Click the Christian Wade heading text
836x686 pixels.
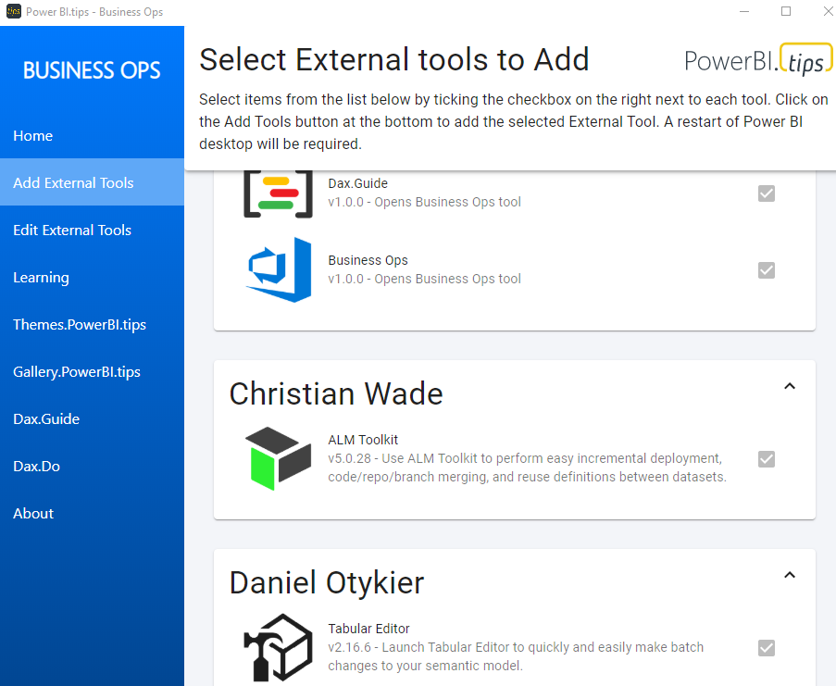336,393
